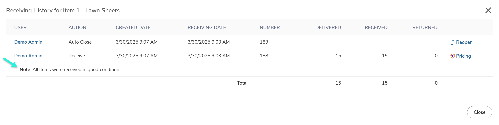Click the CREATED DATE column header
The width and height of the screenshot is (499, 125).
pyautogui.click(x=133, y=27)
